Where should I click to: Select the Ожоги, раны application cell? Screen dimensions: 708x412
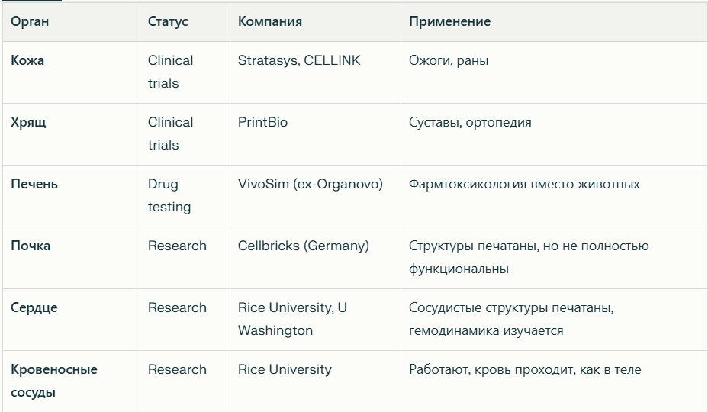(x=449, y=60)
